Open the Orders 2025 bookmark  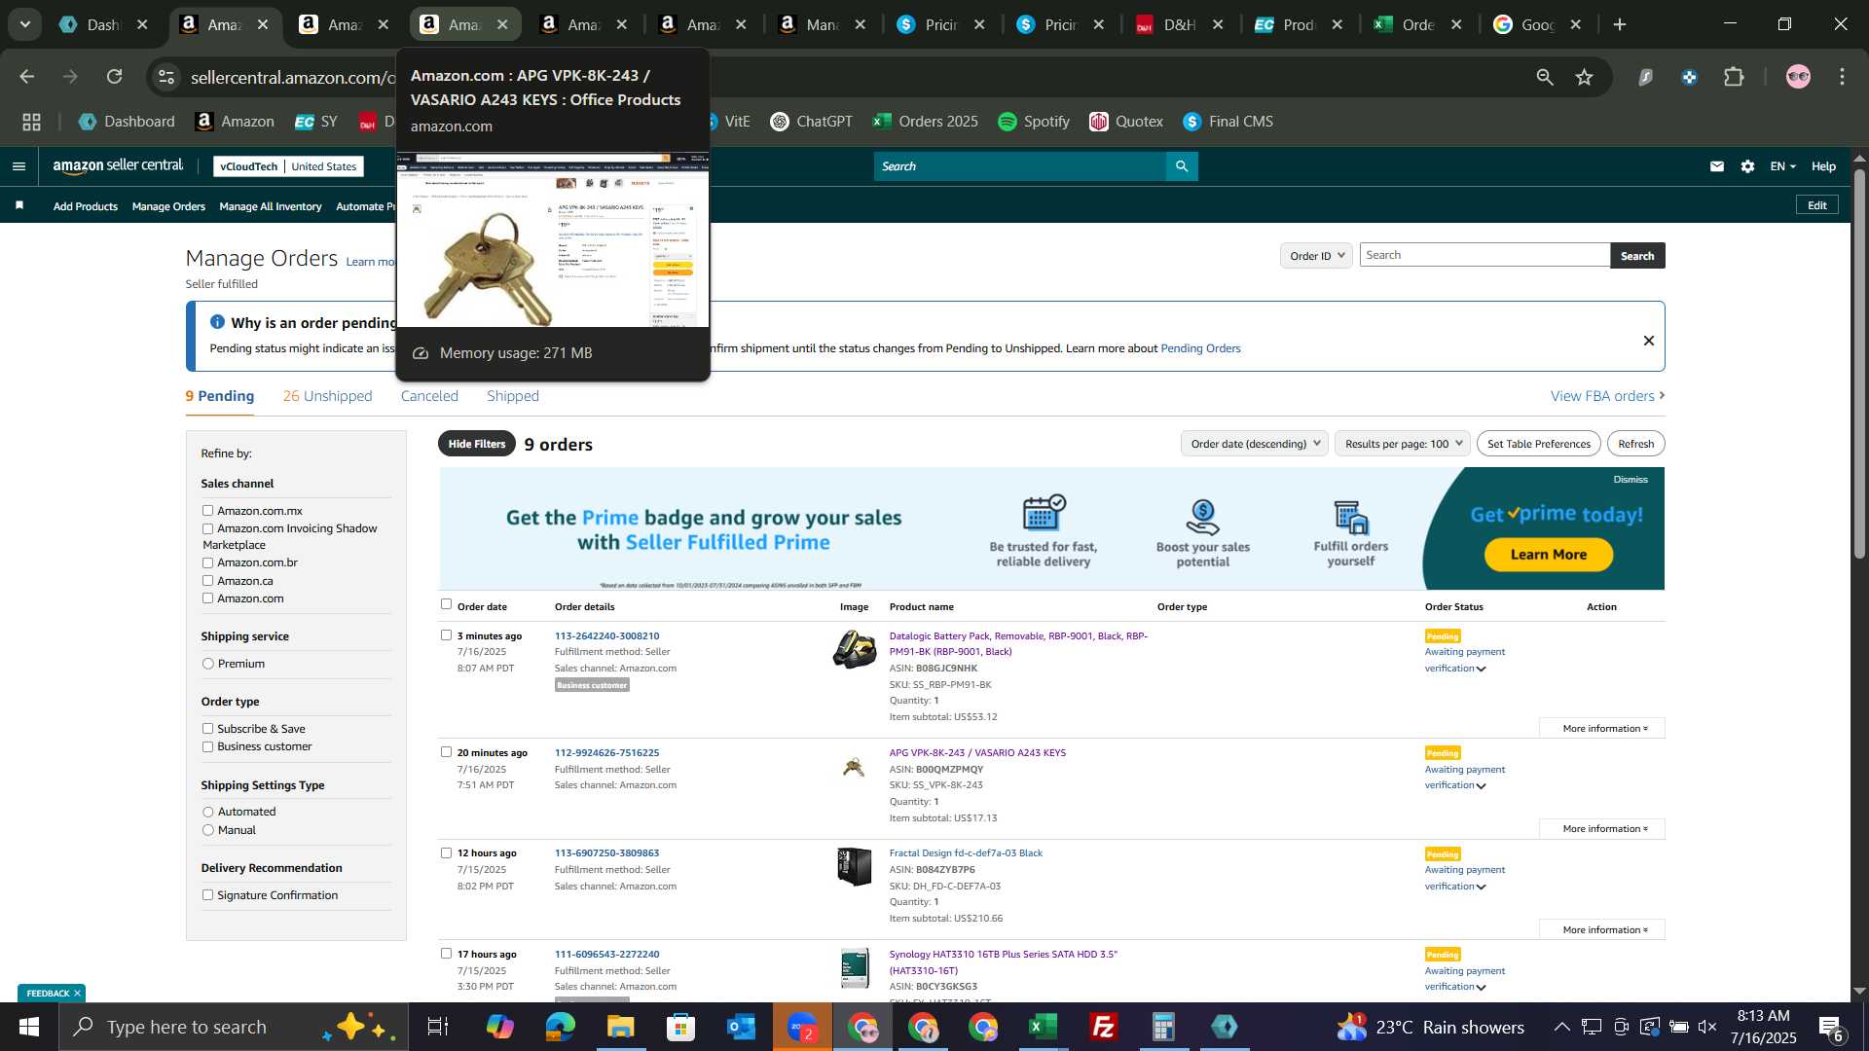click(x=926, y=122)
